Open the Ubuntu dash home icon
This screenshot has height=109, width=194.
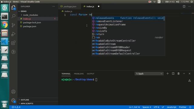[x=5, y=8]
